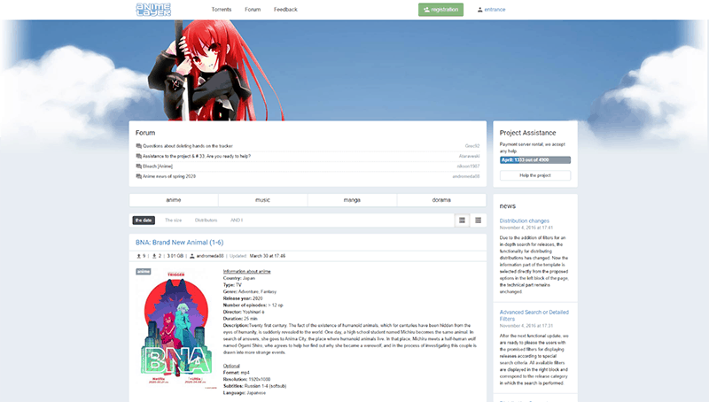
Task: Sort torrents by the date
Action: coord(144,220)
